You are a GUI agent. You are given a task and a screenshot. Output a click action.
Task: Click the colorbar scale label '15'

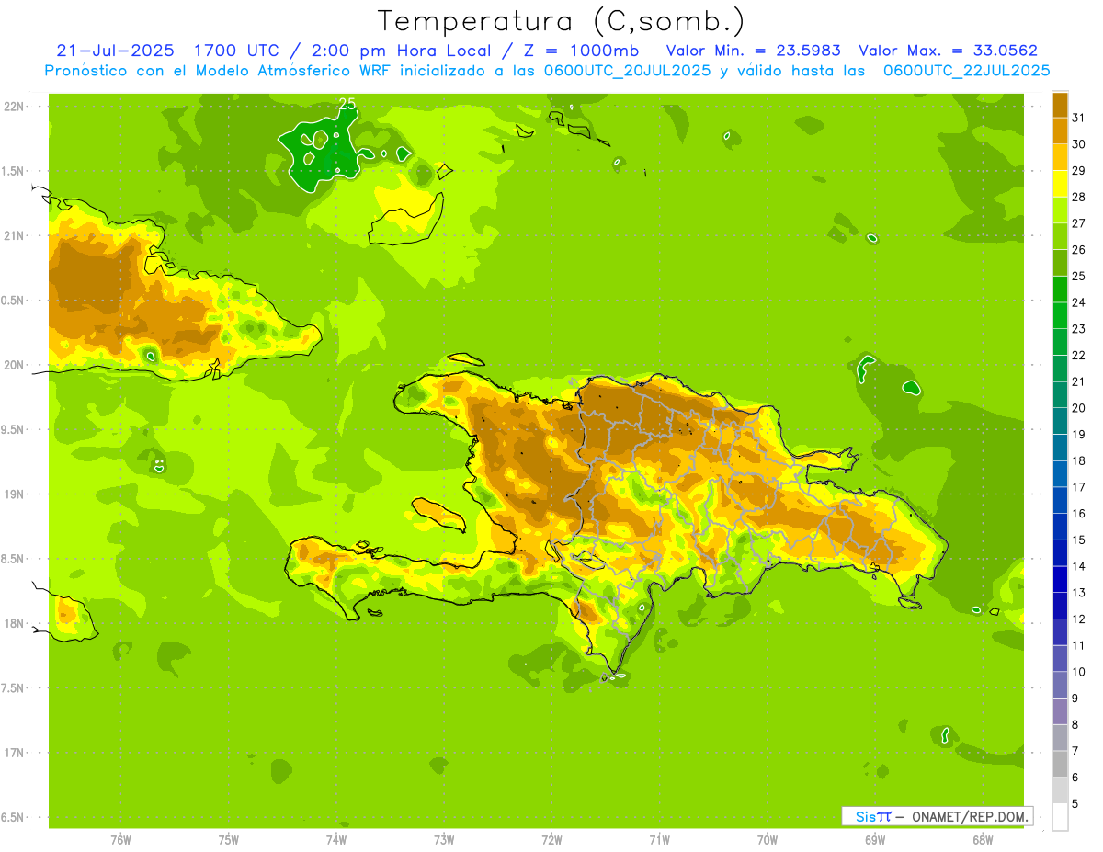[x=1078, y=540]
